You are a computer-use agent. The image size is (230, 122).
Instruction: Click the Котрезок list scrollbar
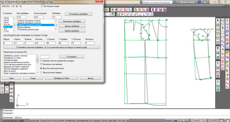coord(14,25)
